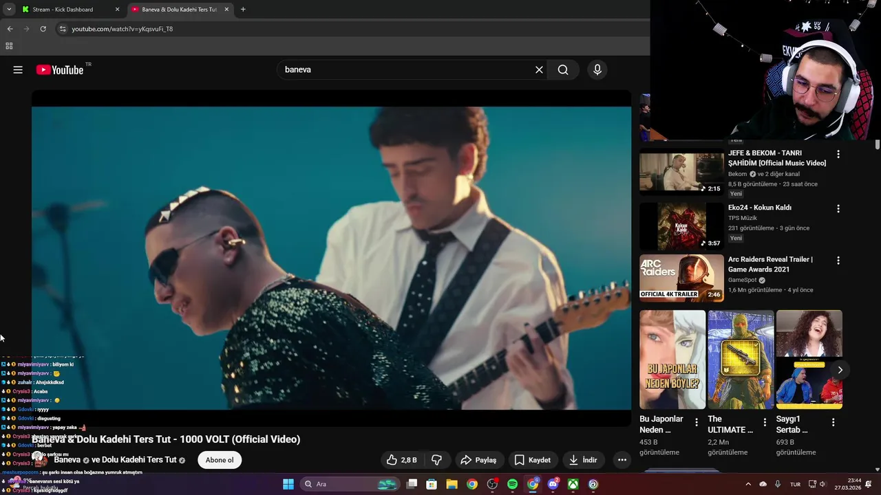Play the Eko24 Kokun Kaldı thumbnail
The width and height of the screenshot is (881, 495).
[681, 225]
